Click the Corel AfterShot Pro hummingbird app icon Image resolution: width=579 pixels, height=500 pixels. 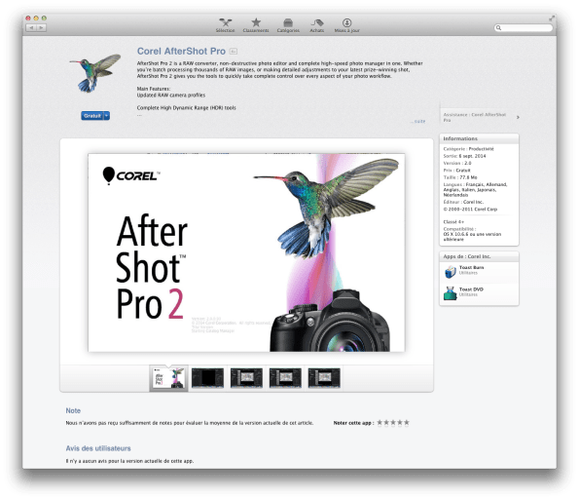95,73
